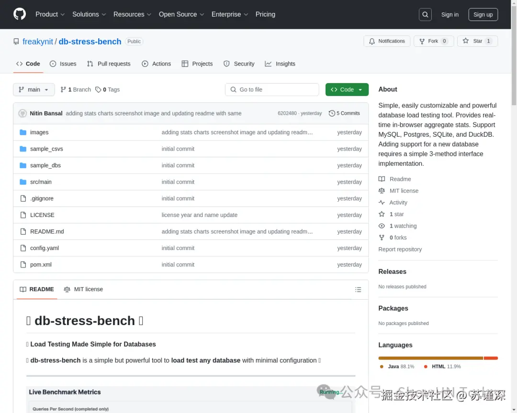This screenshot has width=517, height=413.
Task: Click the pulse icon beside Activity
Action: 382,203
